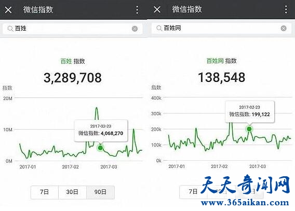Open the left page's three-dot menu
Image resolution: width=295 pixels, height=211 pixels.
coord(137,9)
